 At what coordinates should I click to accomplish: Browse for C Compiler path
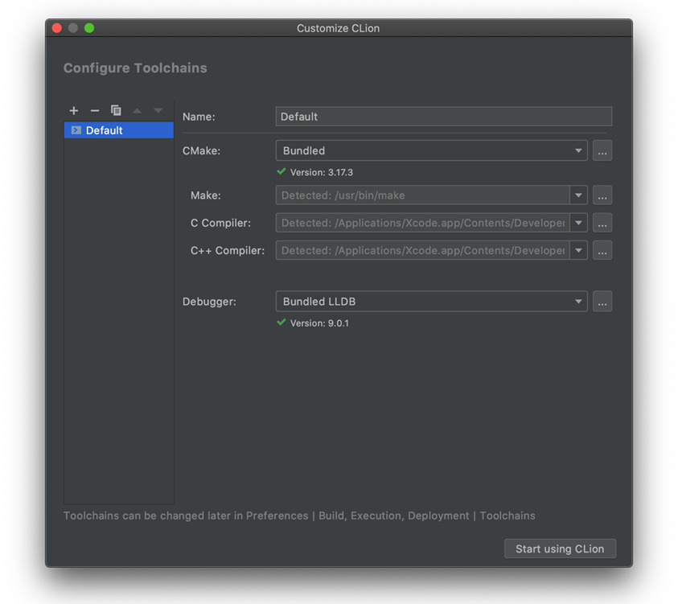coord(602,223)
